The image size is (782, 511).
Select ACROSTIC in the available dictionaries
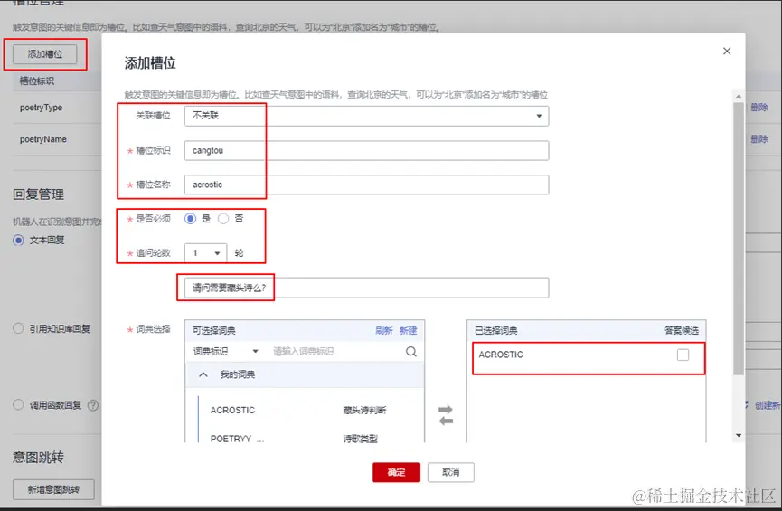tap(232, 411)
